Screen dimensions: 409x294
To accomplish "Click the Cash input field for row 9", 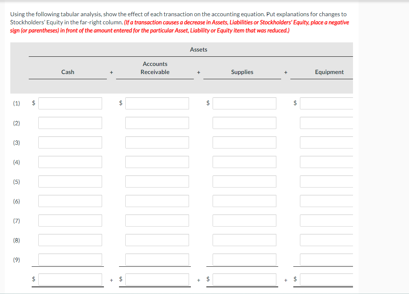I will 70,259.
